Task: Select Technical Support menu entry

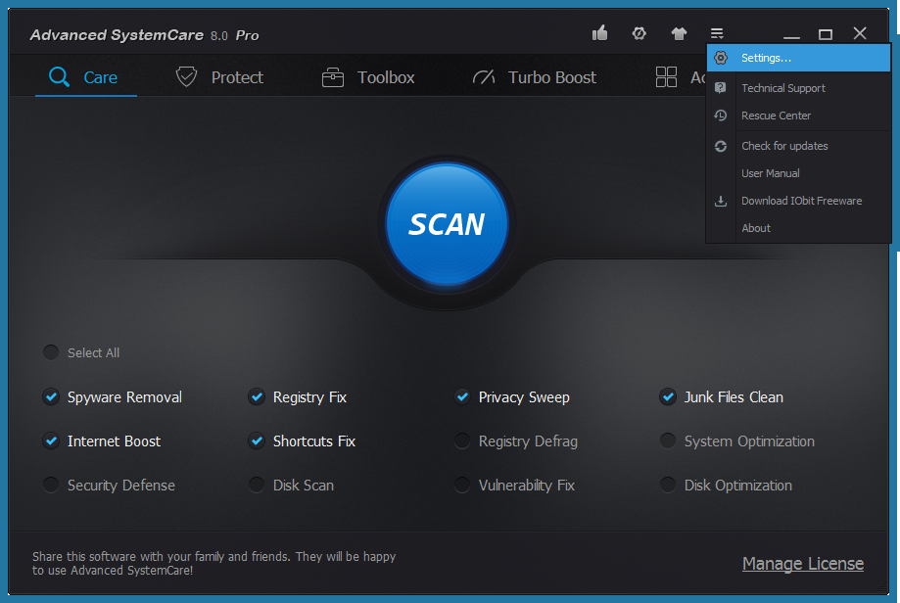Action: [x=798, y=88]
